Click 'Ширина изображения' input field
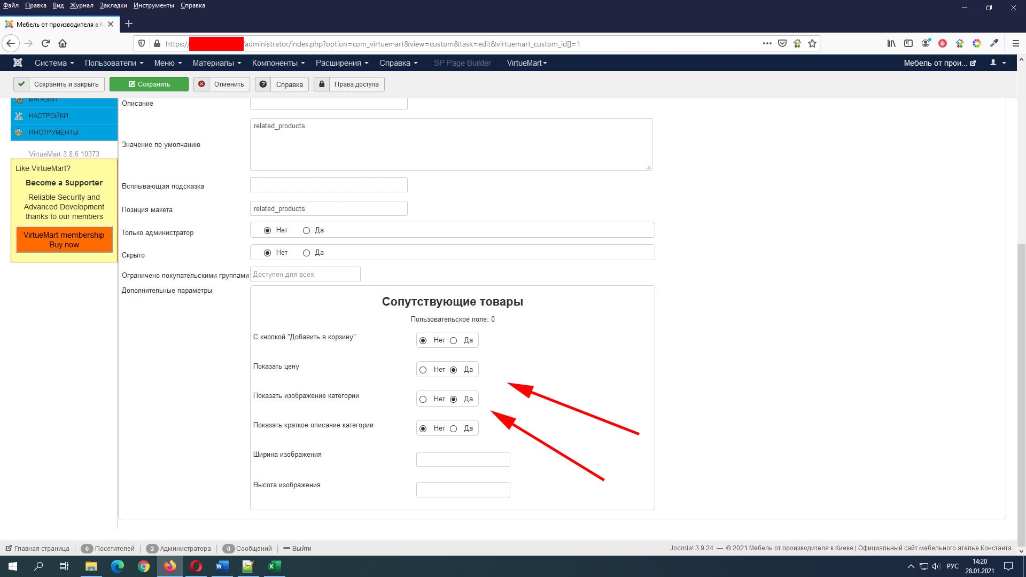The width and height of the screenshot is (1026, 577). [x=463, y=459]
